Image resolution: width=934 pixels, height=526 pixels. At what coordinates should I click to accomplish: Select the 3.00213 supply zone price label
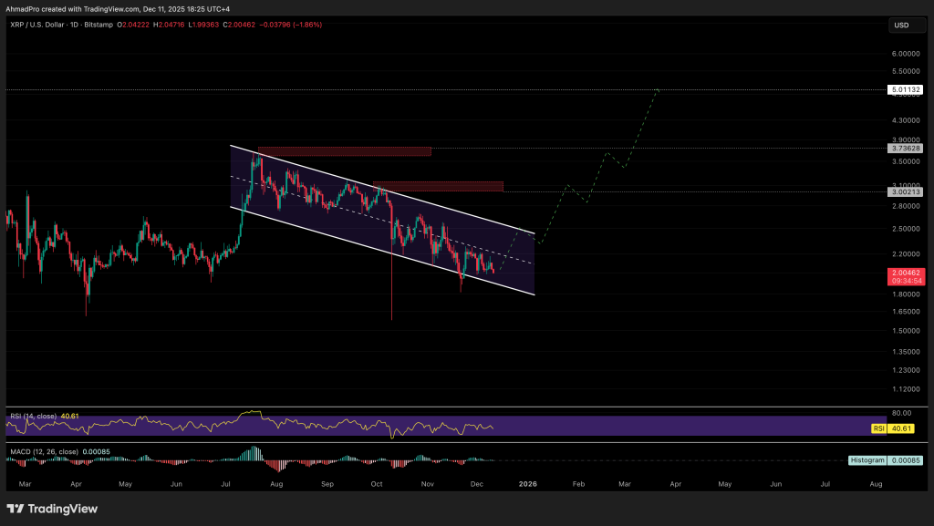(x=907, y=191)
